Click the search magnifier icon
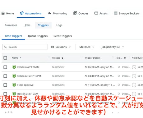The image size is (143, 118). (6, 47)
